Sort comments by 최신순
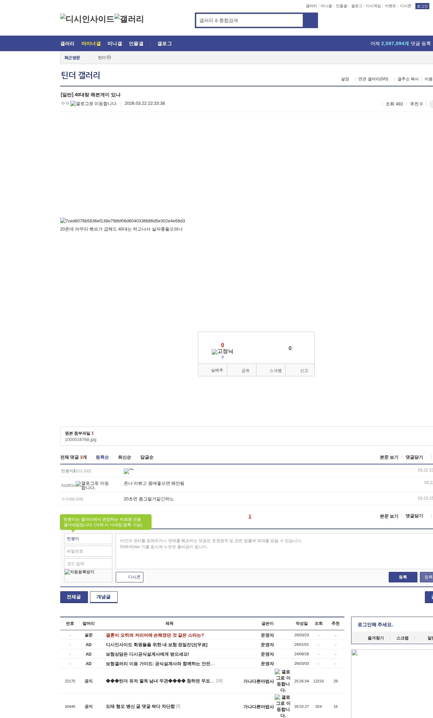The height and width of the screenshot is (718, 433). click(124, 457)
